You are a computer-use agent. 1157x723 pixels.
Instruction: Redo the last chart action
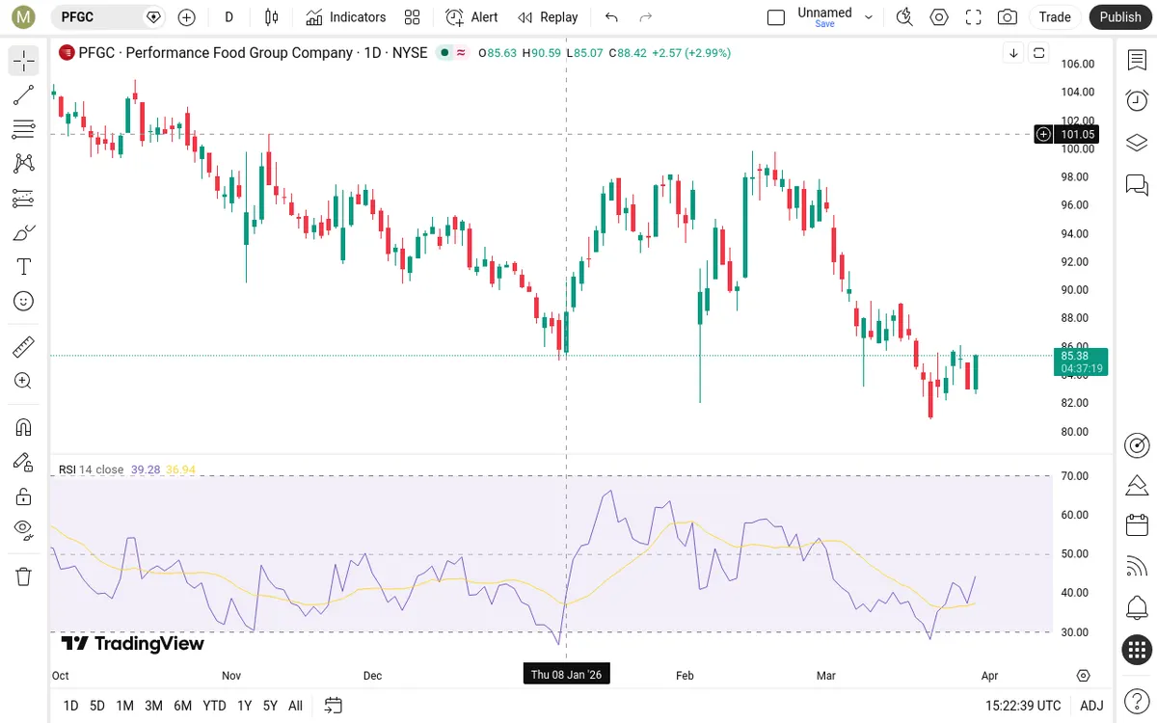[x=646, y=16]
